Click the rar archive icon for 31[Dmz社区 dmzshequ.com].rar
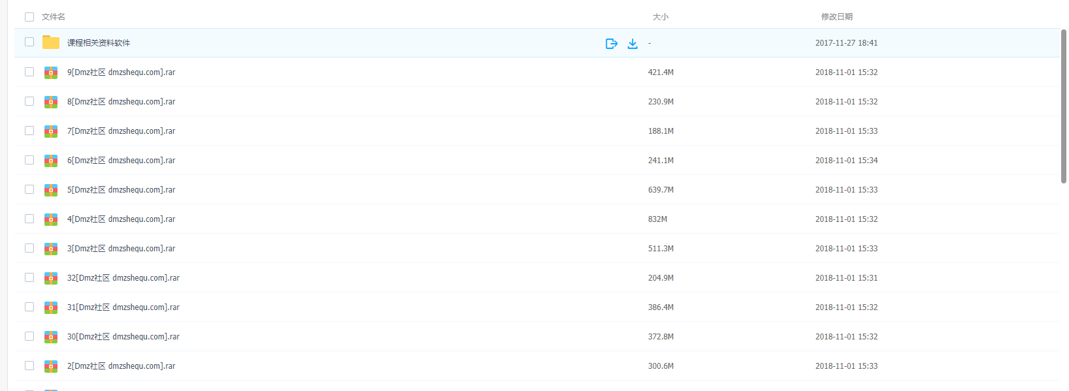The width and height of the screenshot is (1069, 391). (51, 307)
